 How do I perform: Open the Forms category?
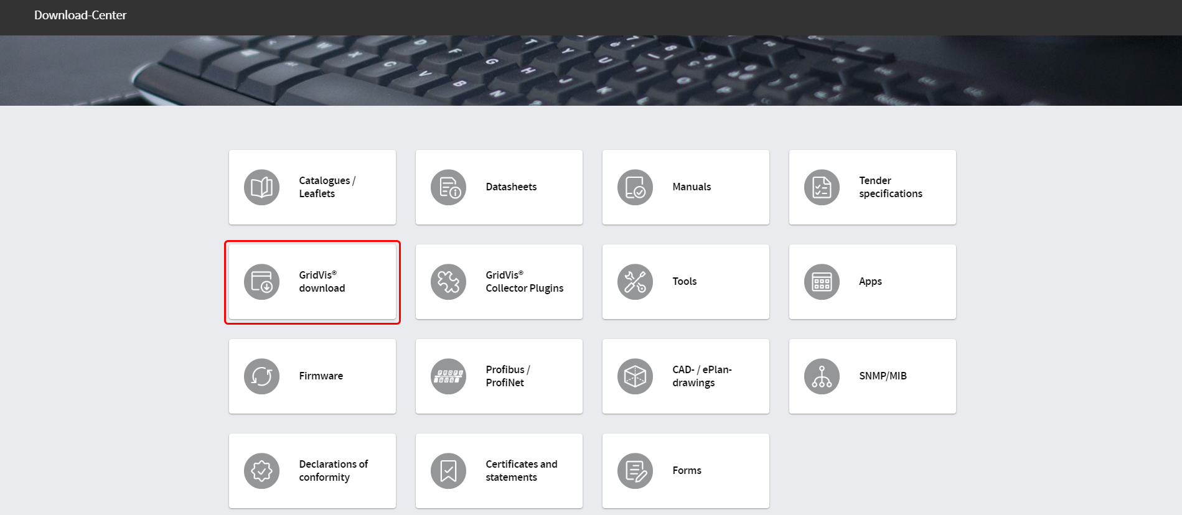[x=686, y=471]
